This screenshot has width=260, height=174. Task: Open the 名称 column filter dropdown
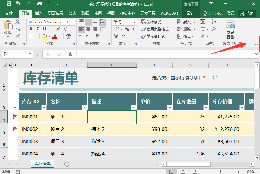coord(84,107)
